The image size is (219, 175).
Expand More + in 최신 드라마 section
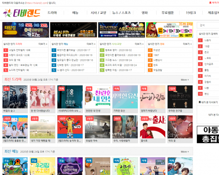pos(185,80)
